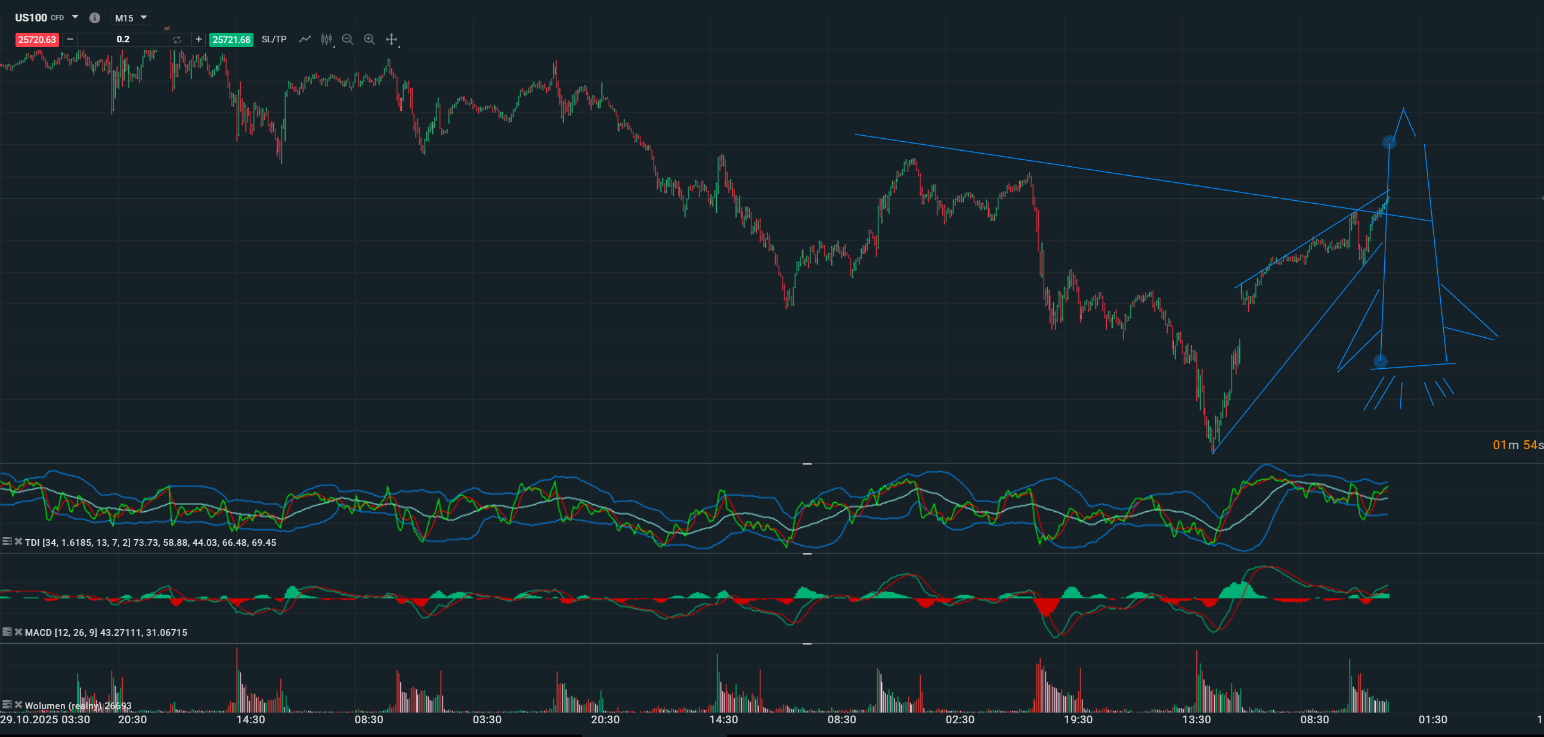Image resolution: width=1544 pixels, height=737 pixels.
Task: Select the crosshair cursor tool
Action: pos(391,39)
